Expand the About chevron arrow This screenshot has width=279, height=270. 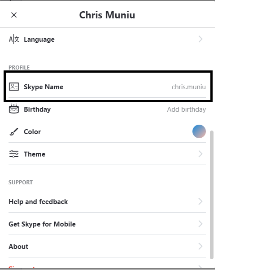pos(201,247)
